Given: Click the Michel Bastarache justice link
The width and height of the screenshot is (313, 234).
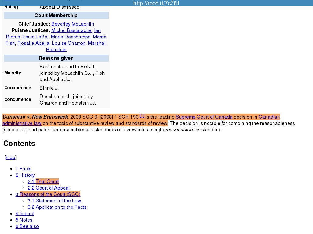Looking at the screenshot, I should 72,30.
